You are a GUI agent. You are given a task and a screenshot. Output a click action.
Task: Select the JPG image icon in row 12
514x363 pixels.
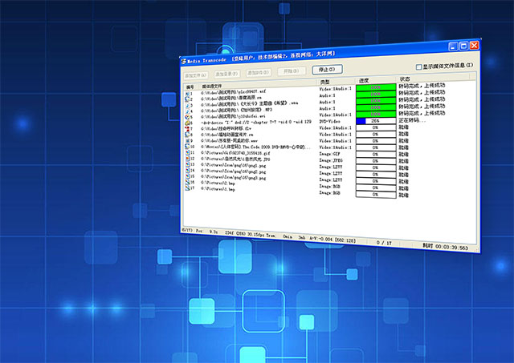(x=187, y=159)
